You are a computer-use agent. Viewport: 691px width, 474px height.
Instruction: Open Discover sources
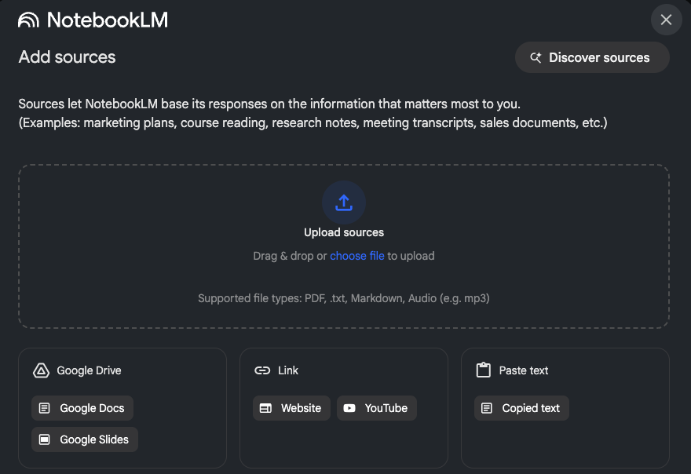592,58
